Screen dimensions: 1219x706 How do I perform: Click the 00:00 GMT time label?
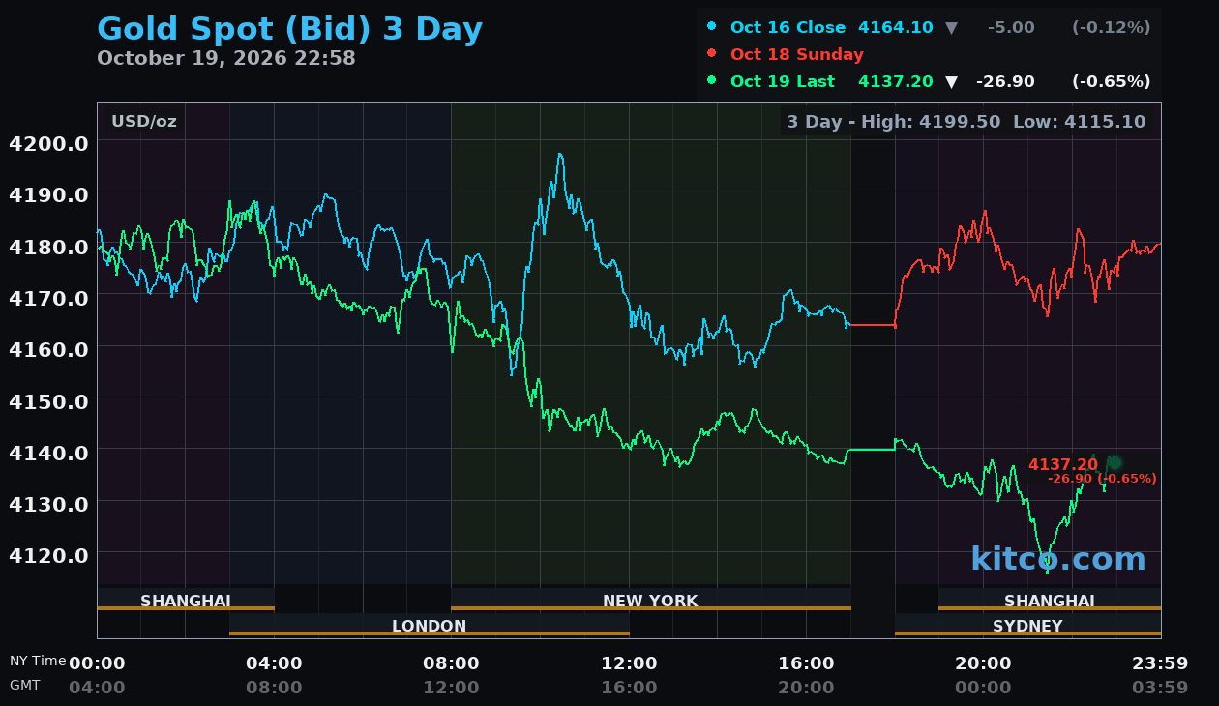(983, 688)
